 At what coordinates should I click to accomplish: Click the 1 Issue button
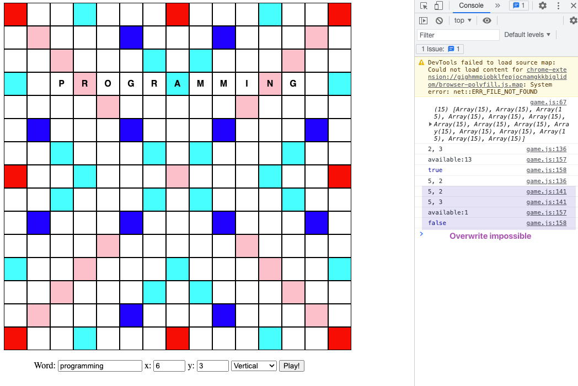(x=440, y=49)
